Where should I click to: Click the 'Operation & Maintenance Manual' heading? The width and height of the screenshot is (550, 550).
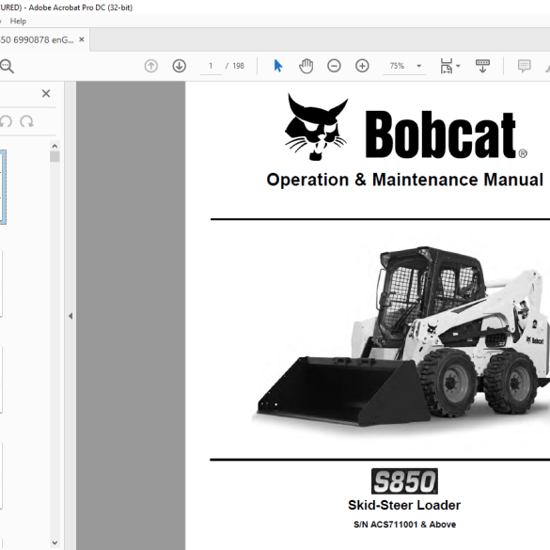click(405, 180)
